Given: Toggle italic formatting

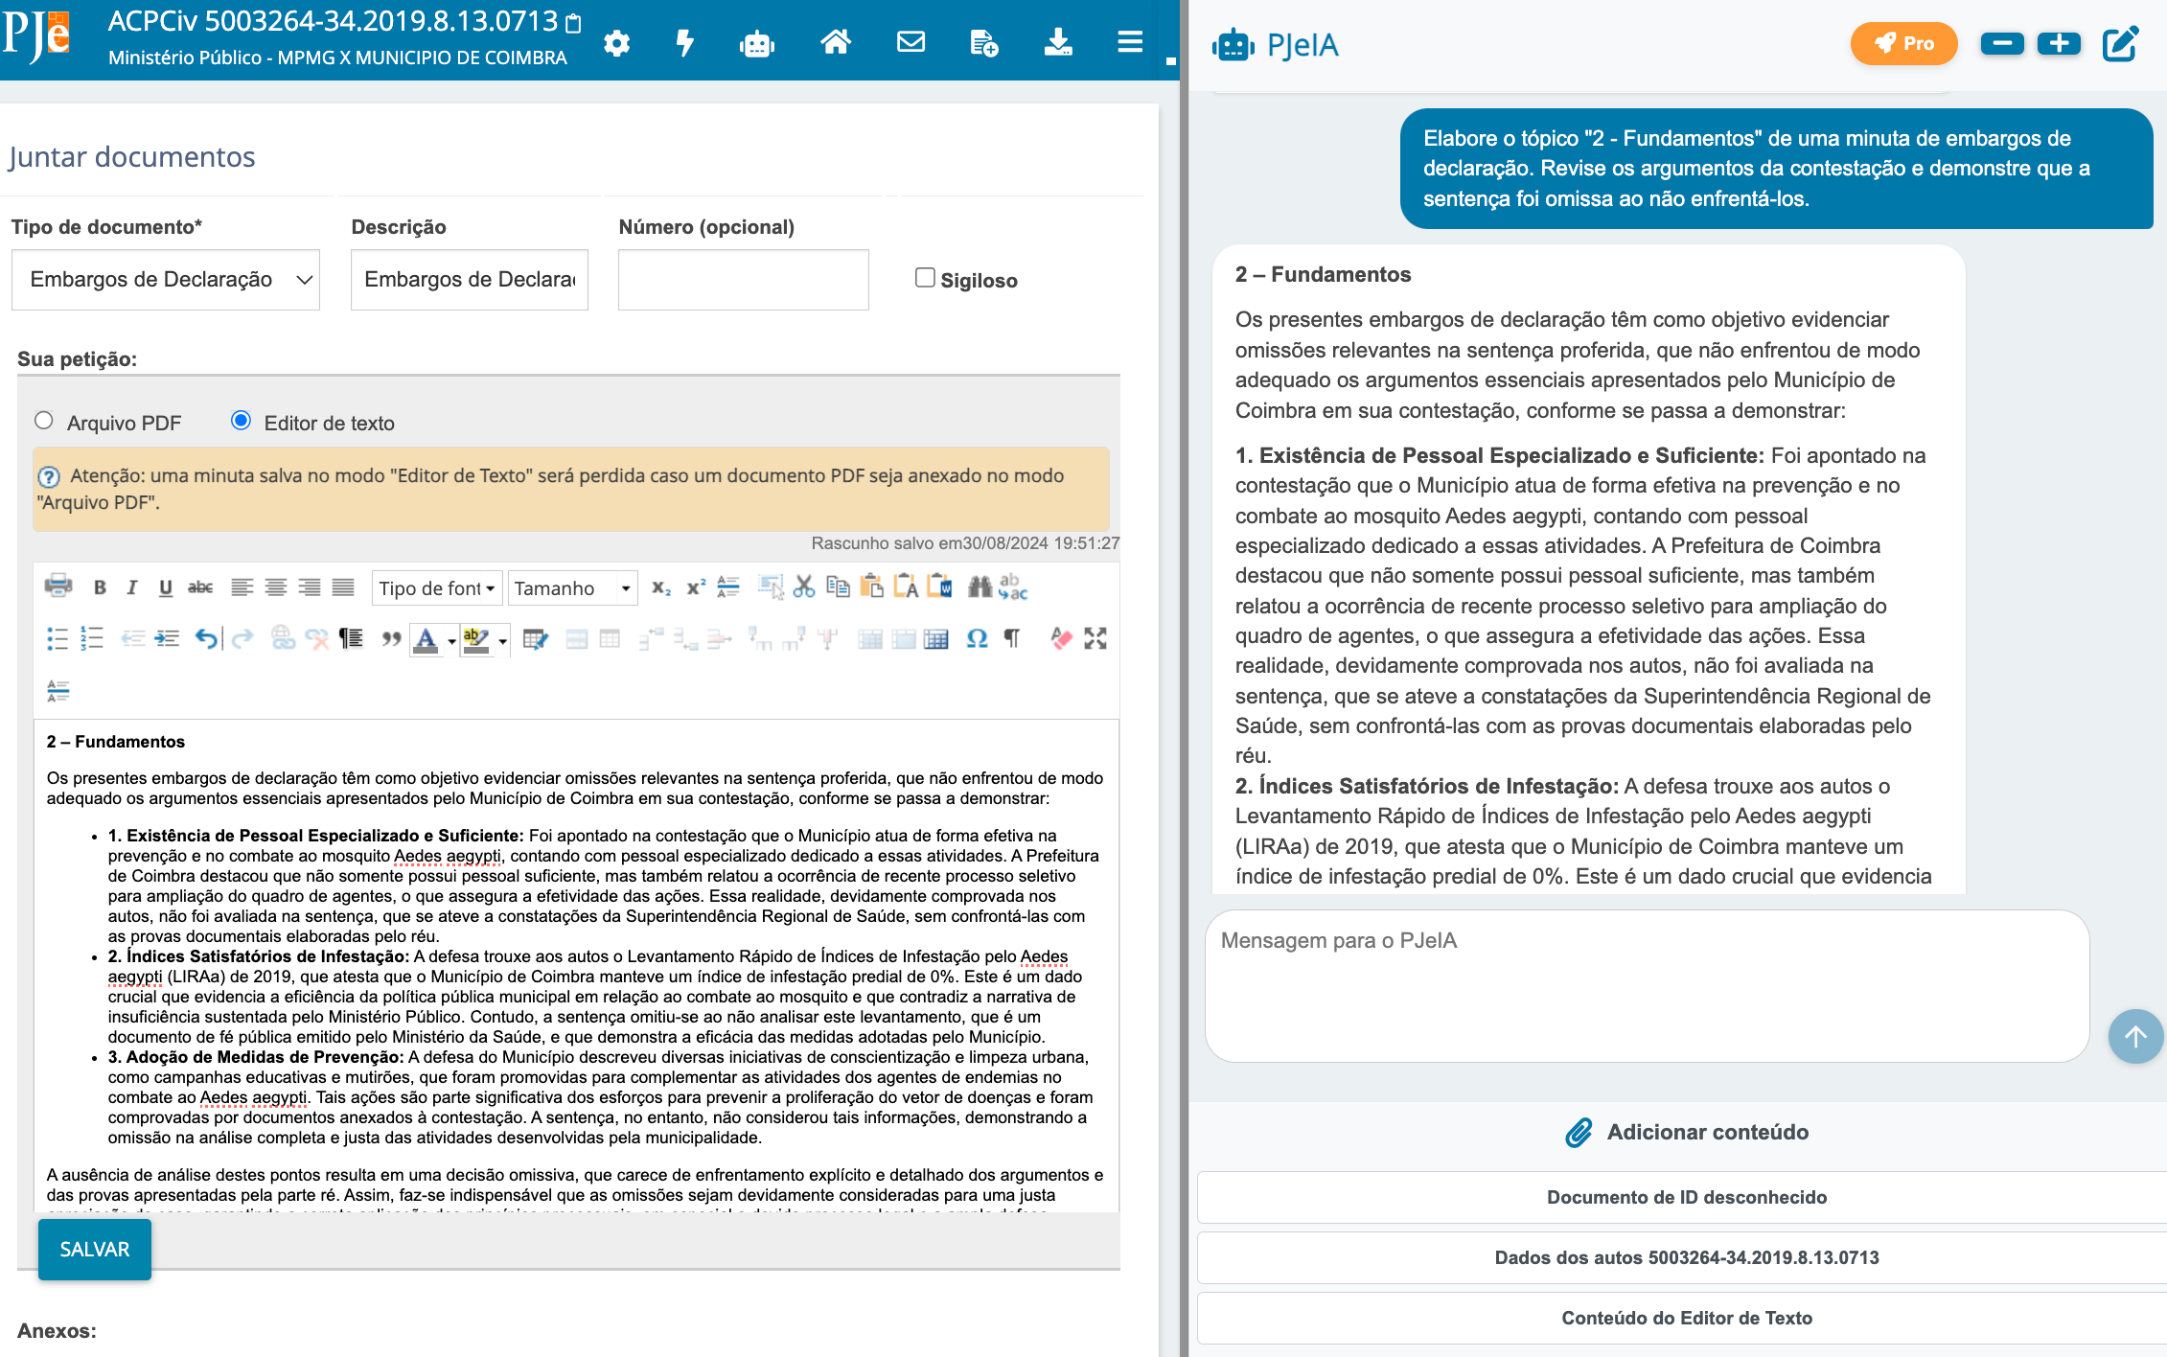Looking at the screenshot, I should click(x=132, y=587).
